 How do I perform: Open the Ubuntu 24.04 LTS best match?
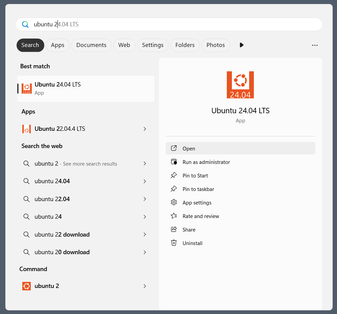86,89
